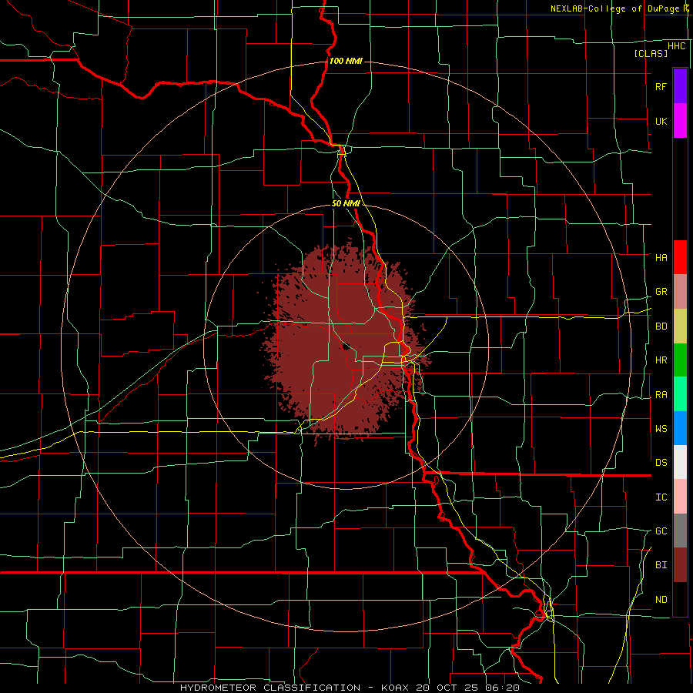
Task: Click the HHC product label
Action: [676, 46]
